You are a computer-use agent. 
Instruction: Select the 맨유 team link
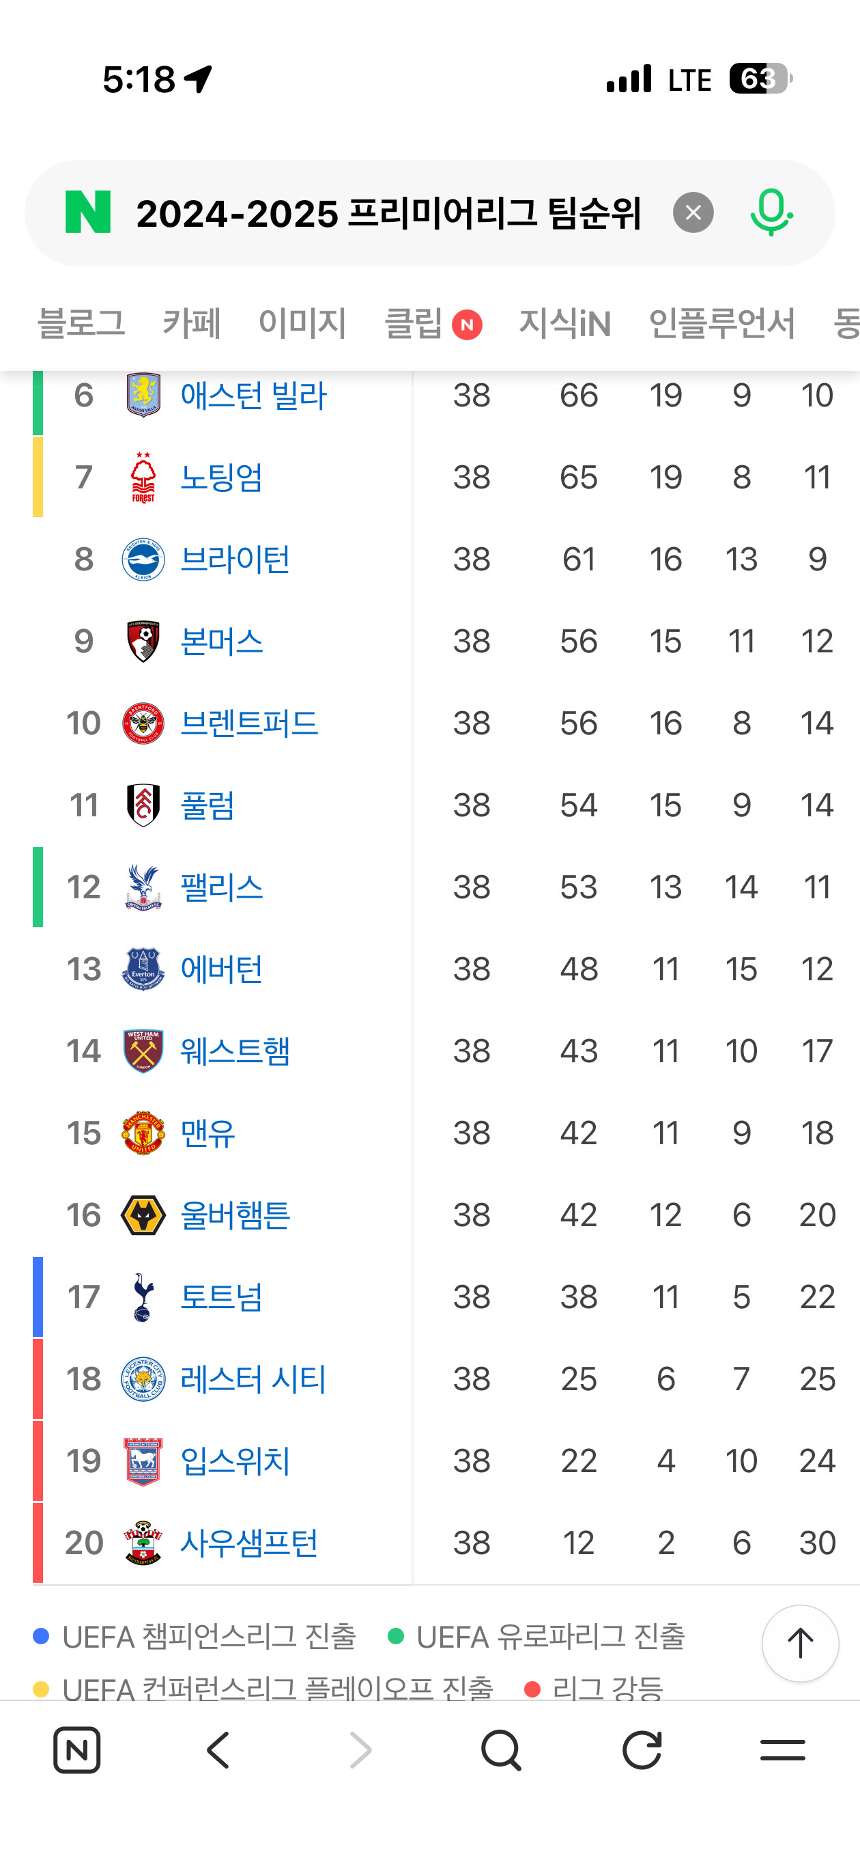click(207, 1133)
